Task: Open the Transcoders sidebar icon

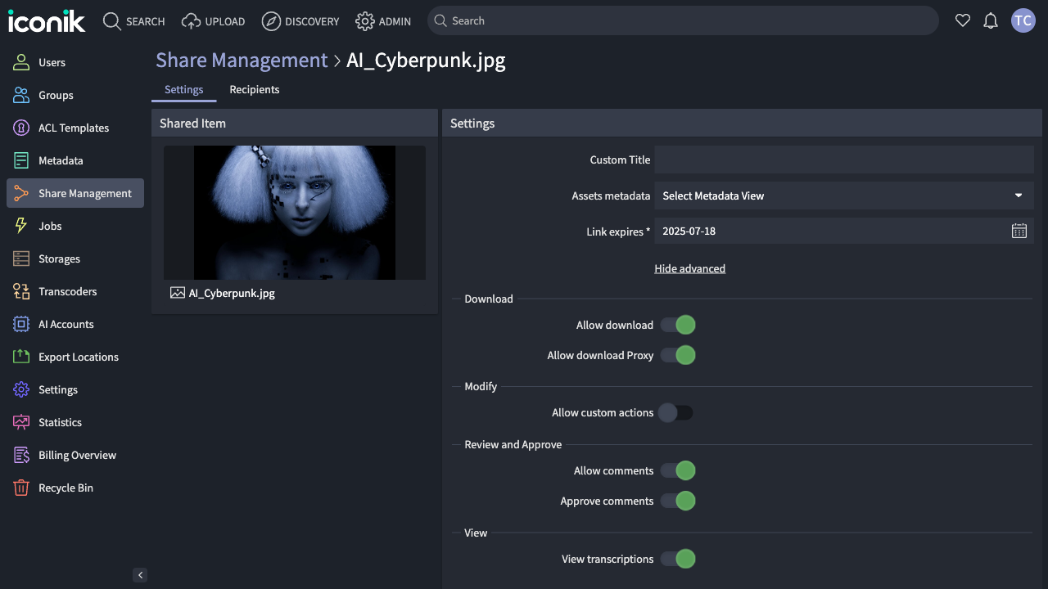Action: [x=21, y=291]
